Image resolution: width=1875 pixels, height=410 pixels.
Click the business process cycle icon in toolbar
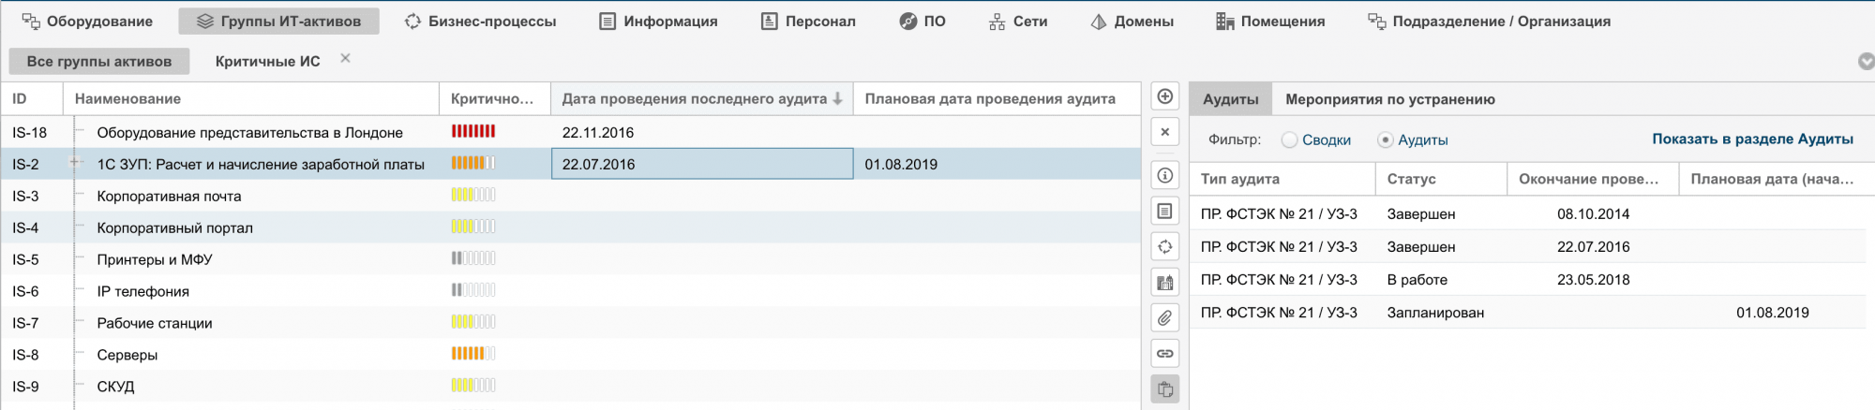(x=1164, y=247)
